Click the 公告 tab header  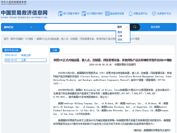[x=55, y=50]
